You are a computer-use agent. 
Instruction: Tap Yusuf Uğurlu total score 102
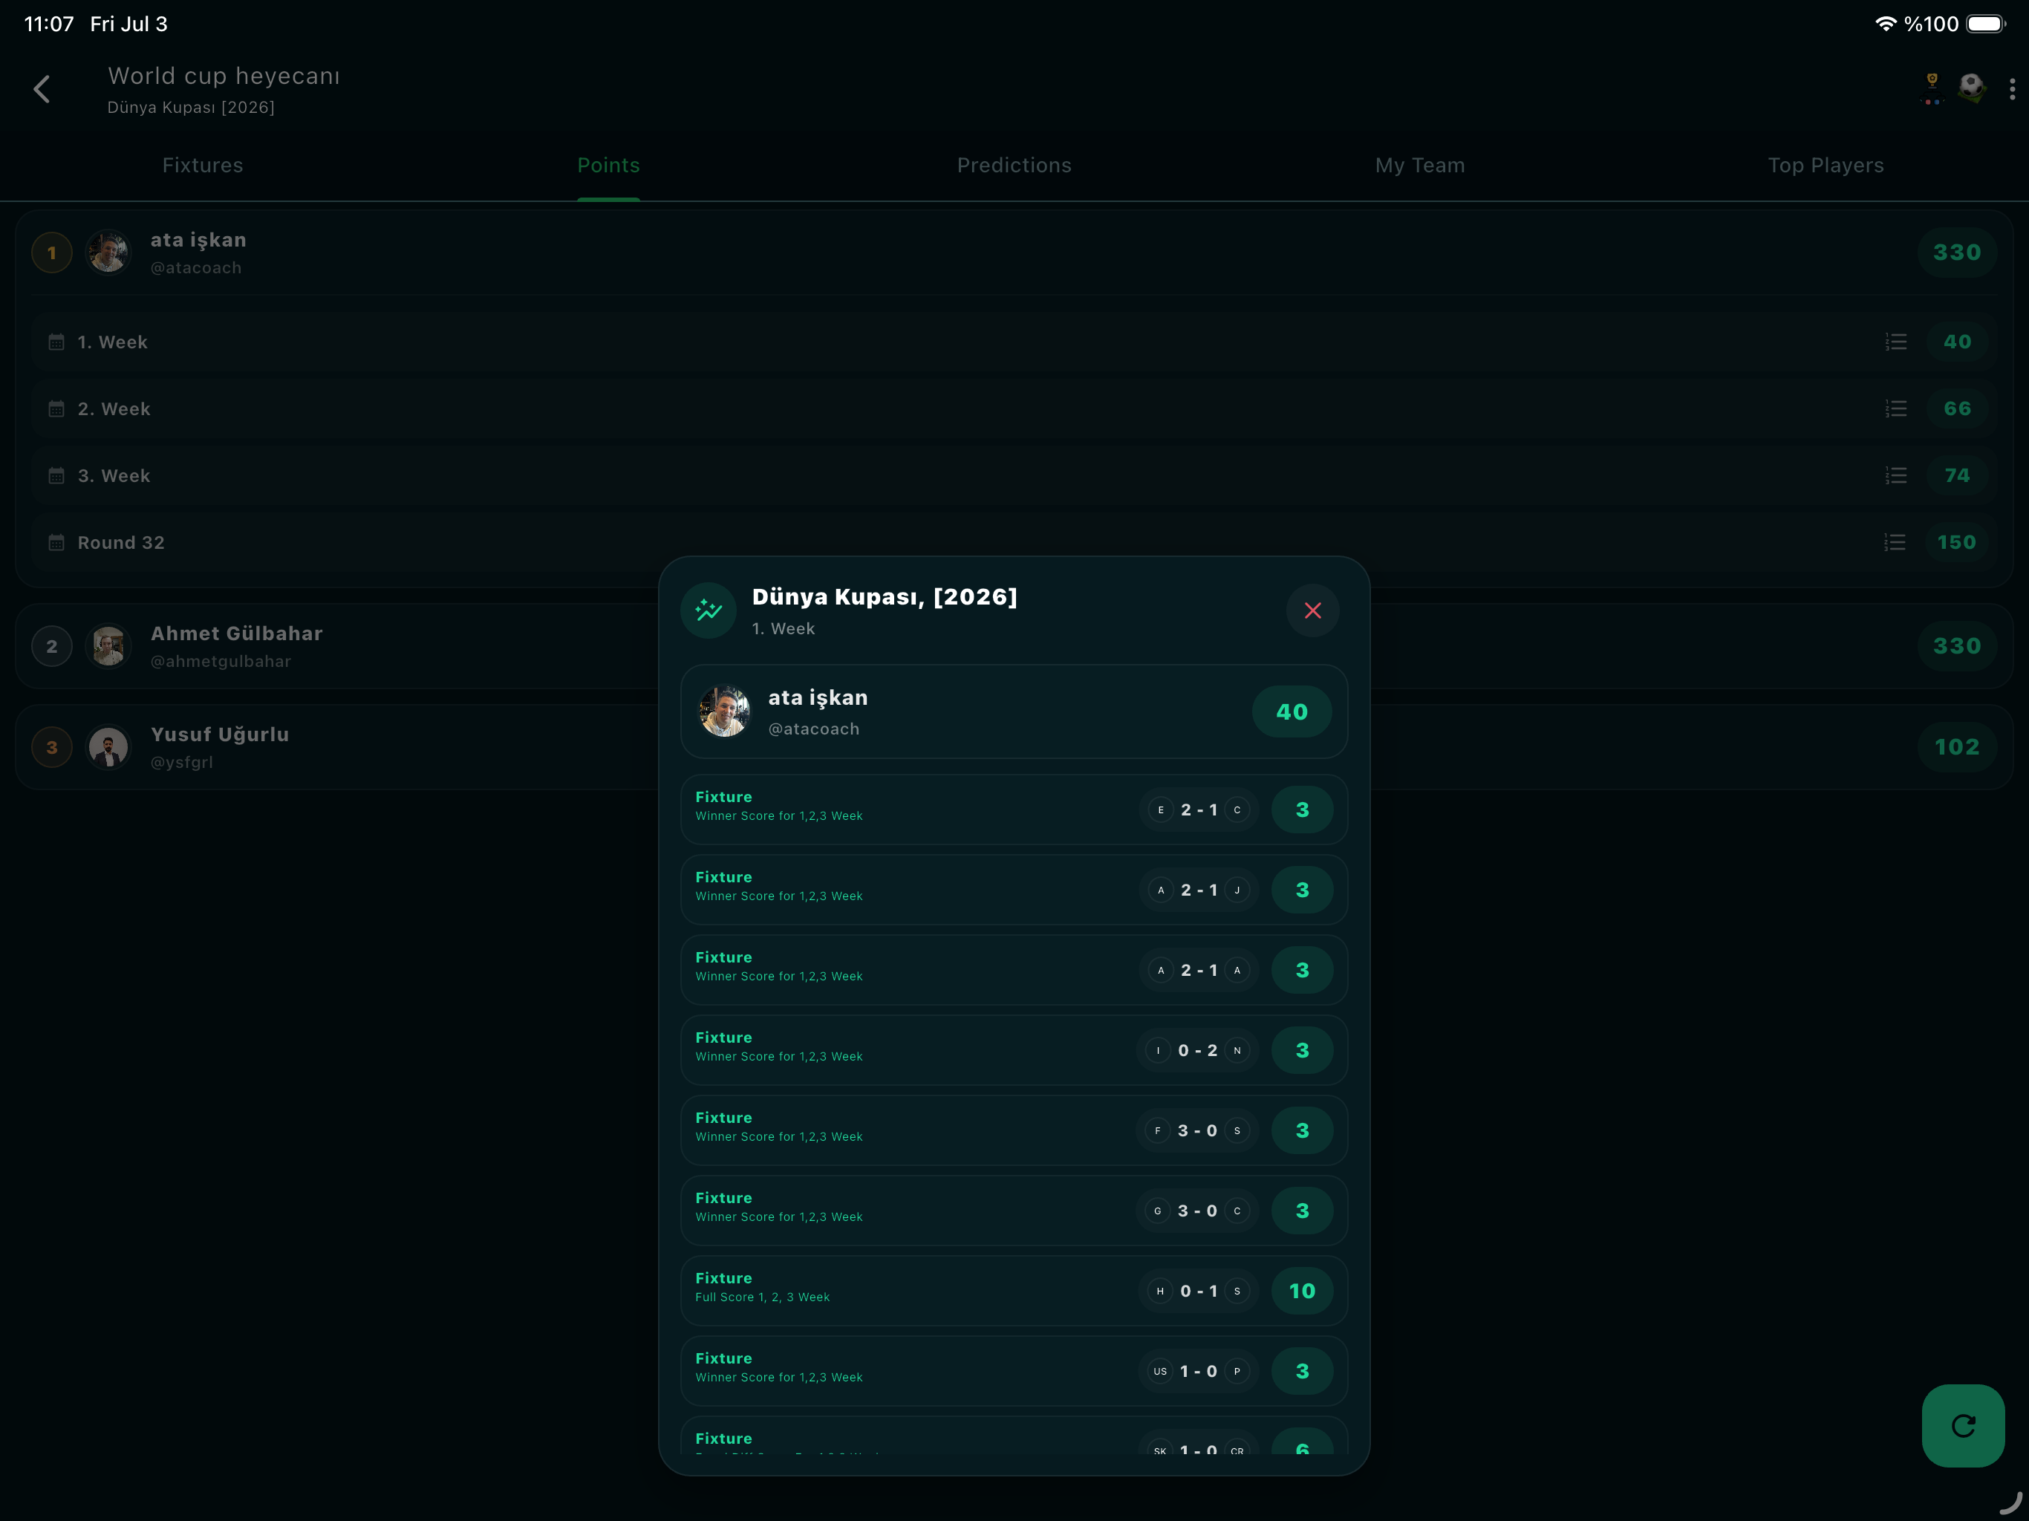1956,746
